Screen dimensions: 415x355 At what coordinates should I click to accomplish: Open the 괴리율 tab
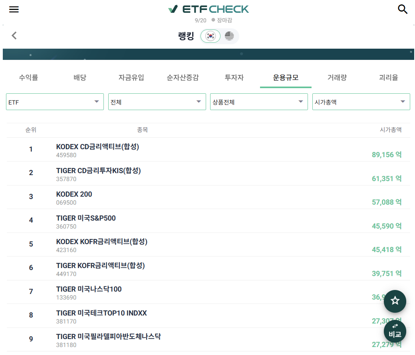click(389, 77)
